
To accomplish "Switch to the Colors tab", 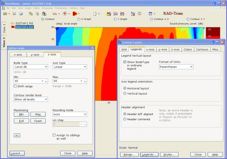I will [188, 49].
